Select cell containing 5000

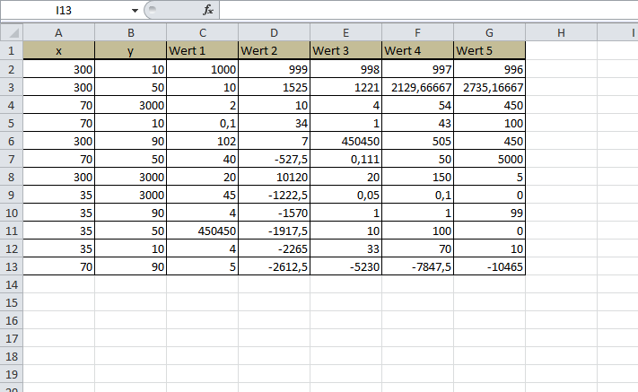pos(489,159)
